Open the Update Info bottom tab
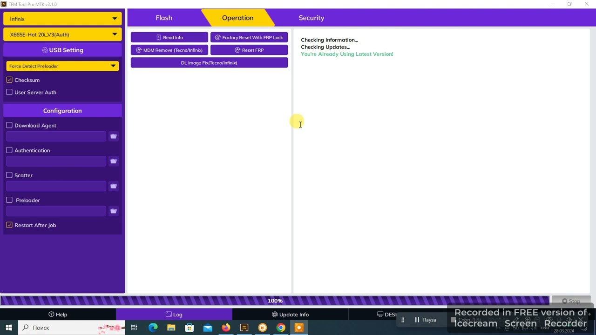 (290, 315)
